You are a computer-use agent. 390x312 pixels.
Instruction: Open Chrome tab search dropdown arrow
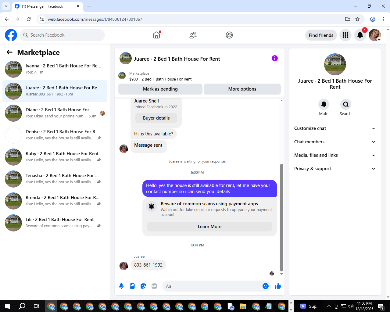(6, 6)
